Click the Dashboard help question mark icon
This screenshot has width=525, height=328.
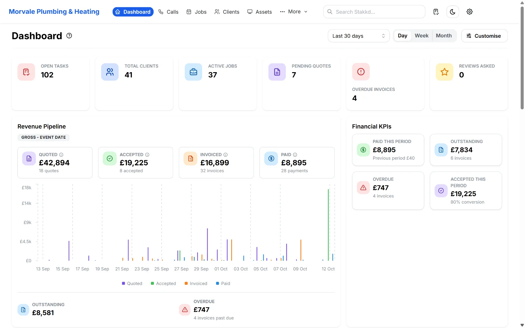tap(69, 36)
